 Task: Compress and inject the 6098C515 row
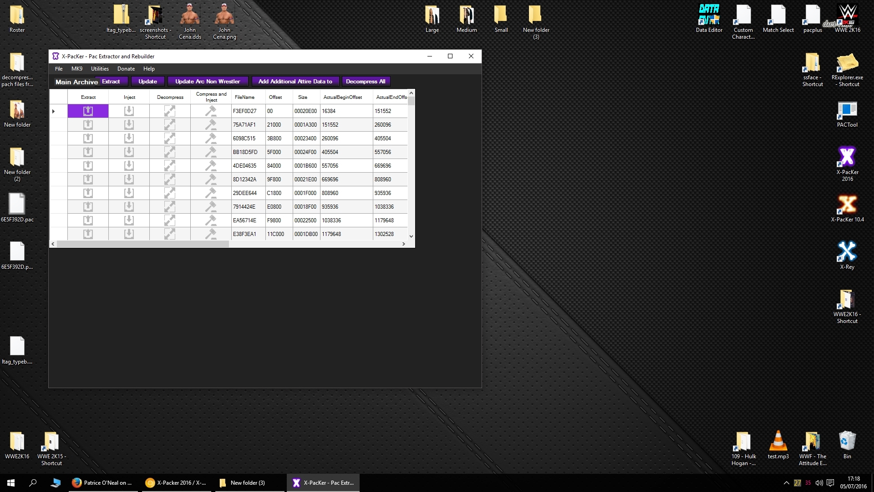click(211, 138)
